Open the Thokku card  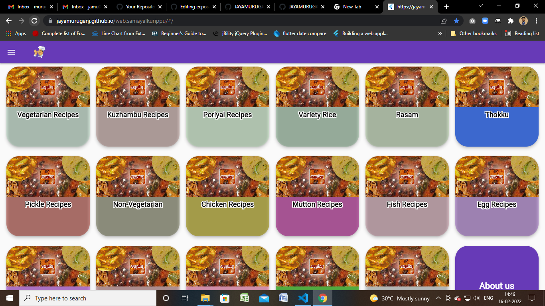497,106
